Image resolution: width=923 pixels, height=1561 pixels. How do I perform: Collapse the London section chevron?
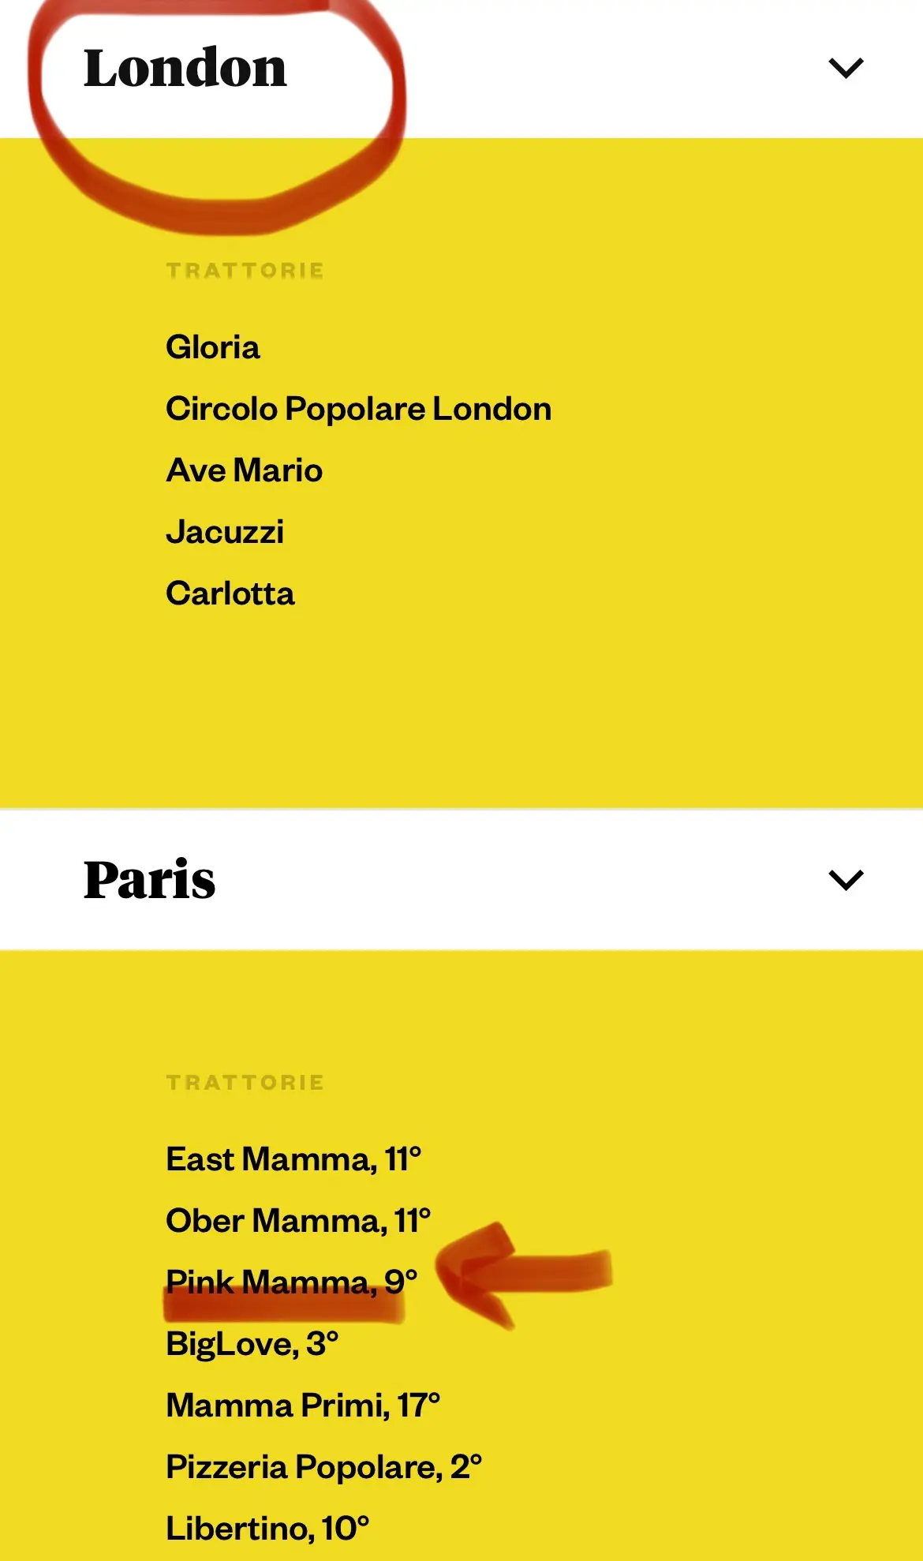(x=846, y=68)
